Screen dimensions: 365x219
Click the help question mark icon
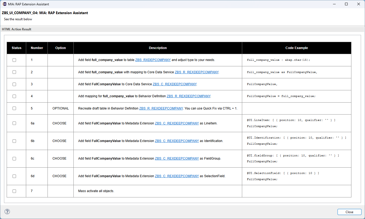pos(7,212)
